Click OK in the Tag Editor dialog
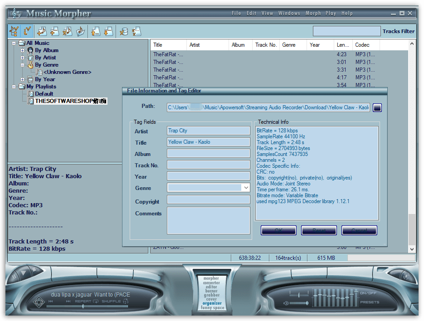 278,230
